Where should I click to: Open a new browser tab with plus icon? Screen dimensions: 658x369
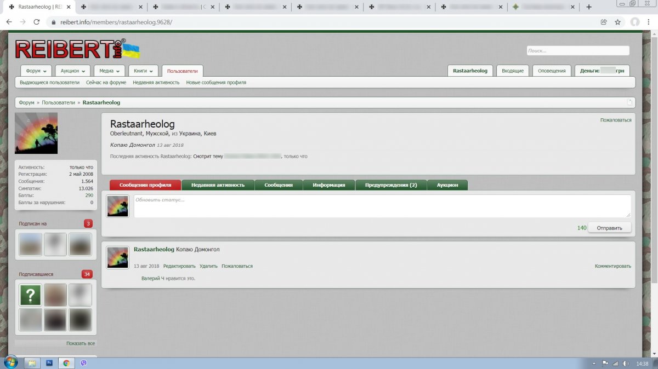(589, 7)
